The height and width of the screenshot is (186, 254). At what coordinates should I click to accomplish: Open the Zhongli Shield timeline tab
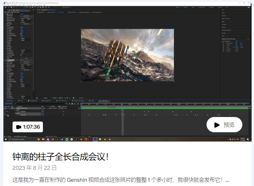coord(33,101)
